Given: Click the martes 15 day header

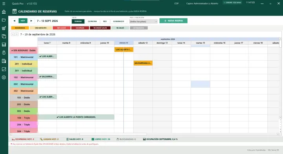Looking at the screenshot, I should tap(200, 43).
